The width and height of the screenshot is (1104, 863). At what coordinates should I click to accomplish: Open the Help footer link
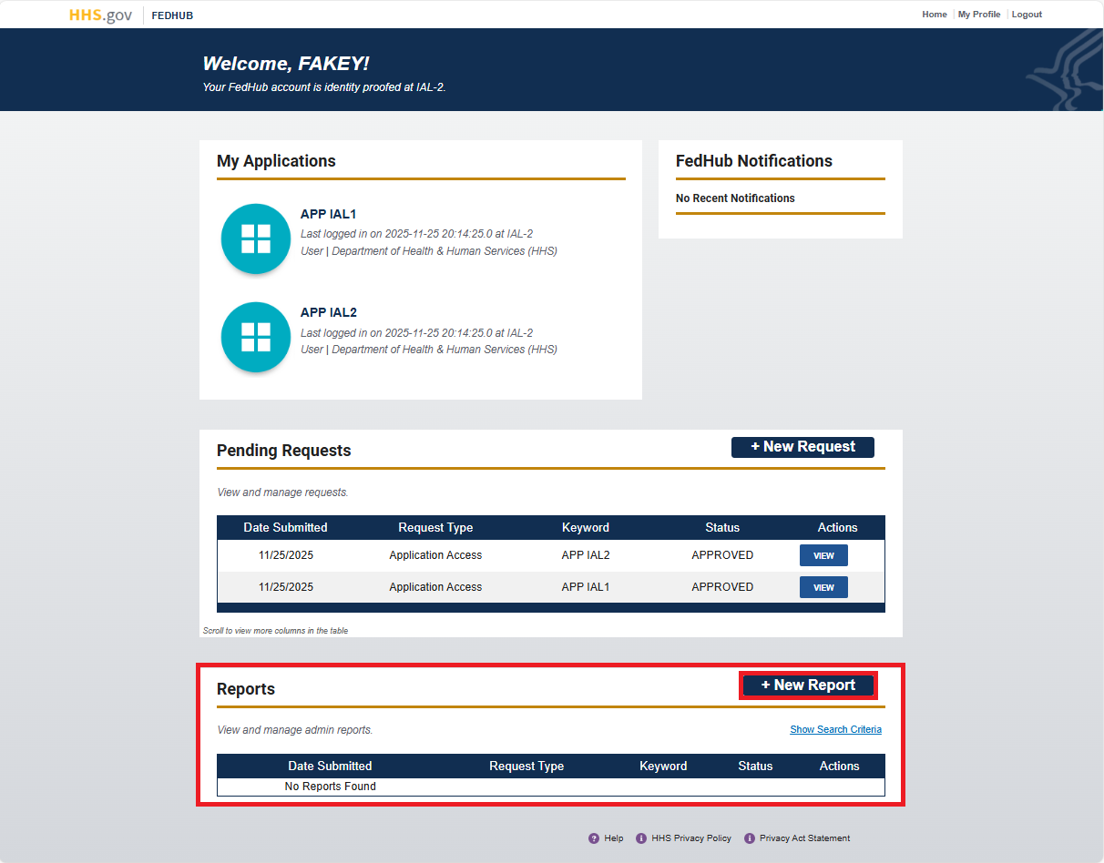coord(614,838)
